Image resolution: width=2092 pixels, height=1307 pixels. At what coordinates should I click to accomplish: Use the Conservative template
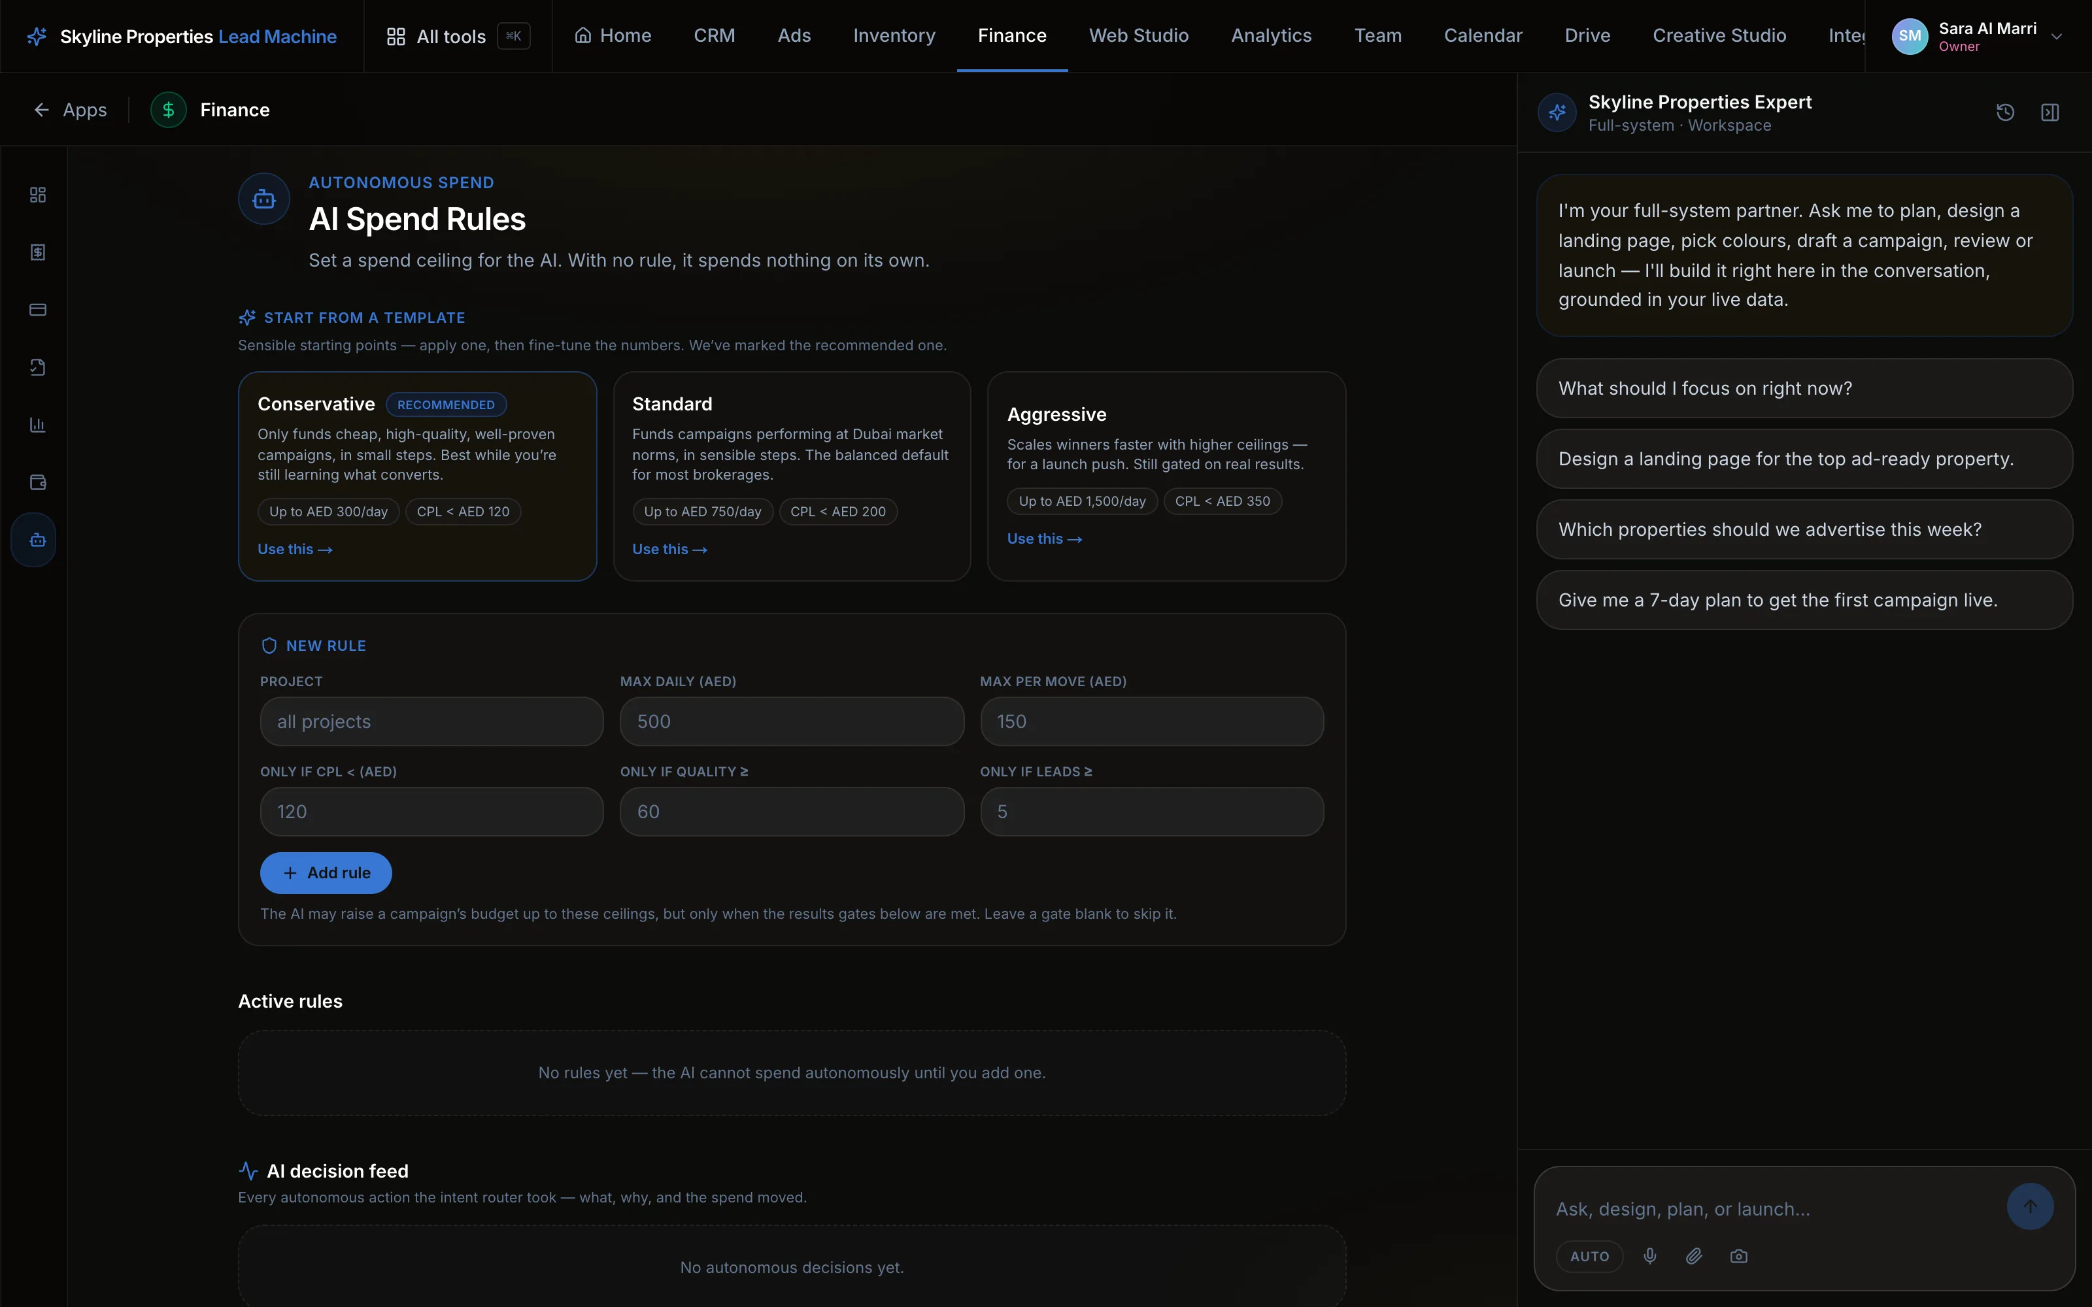(x=295, y=549)
